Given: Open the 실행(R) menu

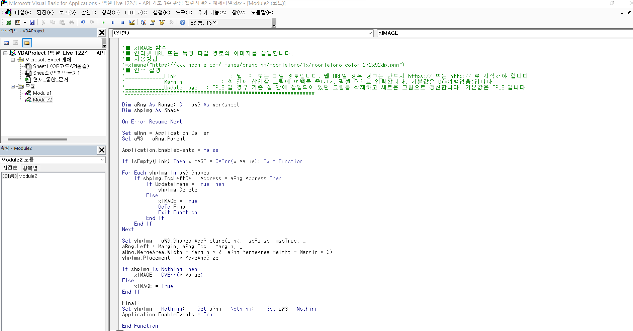Looking at the screenshot, I should click(161, 12).
